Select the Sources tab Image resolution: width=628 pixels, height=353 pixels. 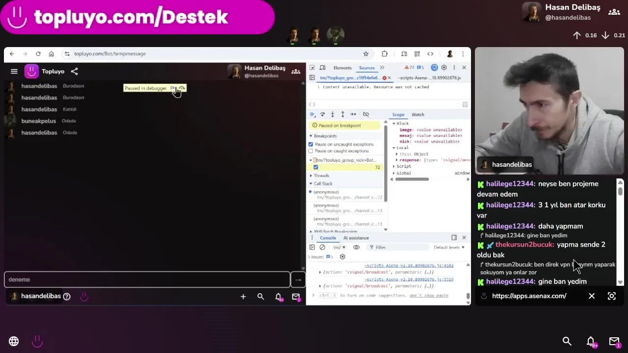[x=366, y=68]
